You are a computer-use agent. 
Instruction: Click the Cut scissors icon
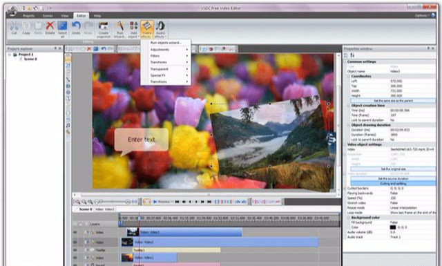coord(14,26)
